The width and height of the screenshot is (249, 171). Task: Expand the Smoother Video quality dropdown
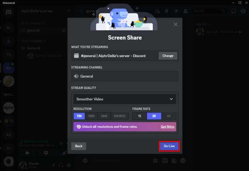125,99
